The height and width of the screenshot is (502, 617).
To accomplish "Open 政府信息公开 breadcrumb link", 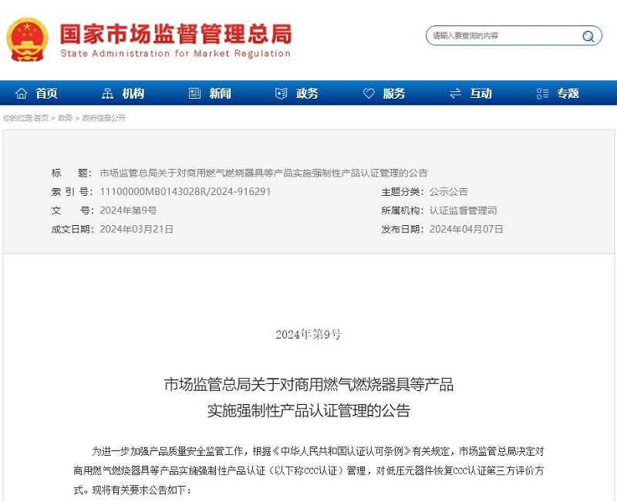I will click(103, 118).
